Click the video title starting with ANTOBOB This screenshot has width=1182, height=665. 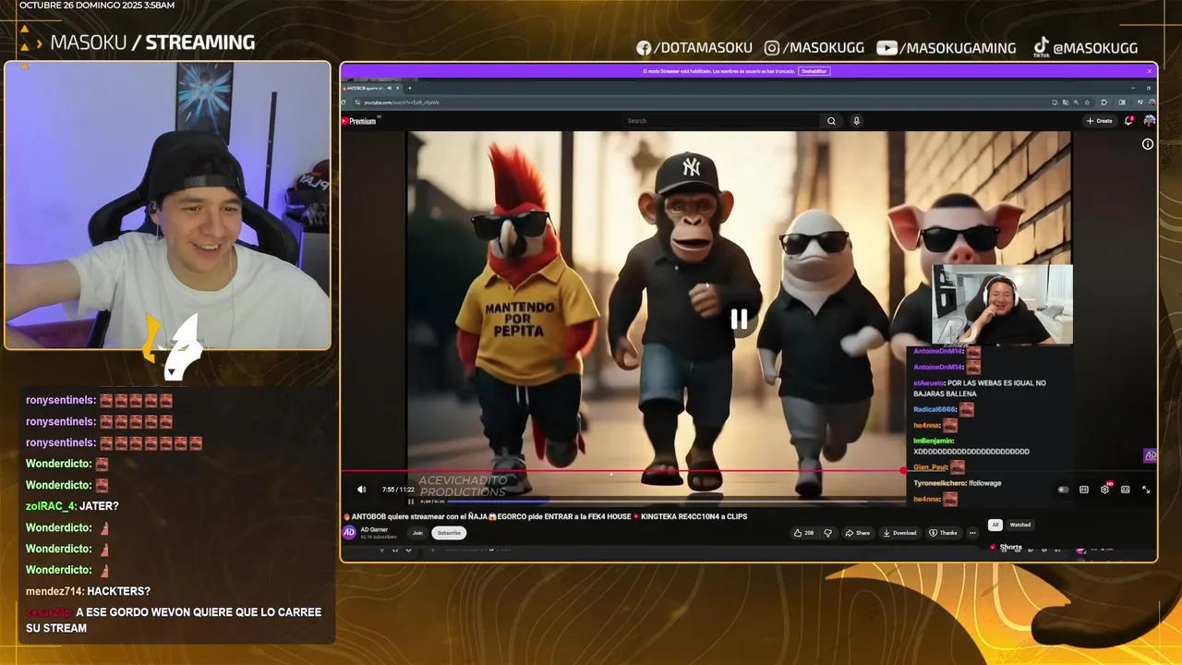tap(545, 516)
